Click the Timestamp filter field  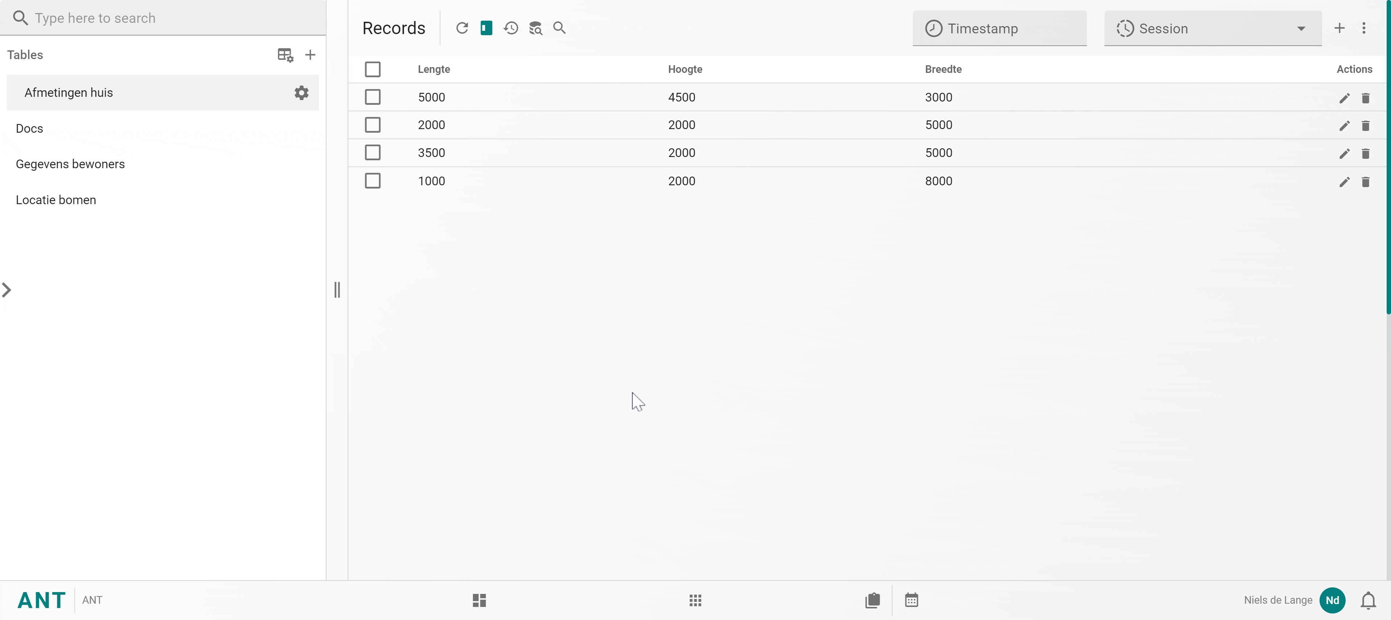tap(999, 29)
